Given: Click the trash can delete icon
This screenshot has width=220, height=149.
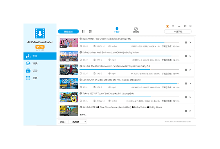Looking at the screenshot, I should point(90,31).
